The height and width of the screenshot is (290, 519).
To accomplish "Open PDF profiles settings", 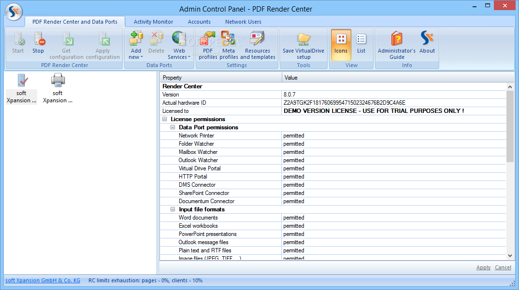I will click(x=208, y=46).
